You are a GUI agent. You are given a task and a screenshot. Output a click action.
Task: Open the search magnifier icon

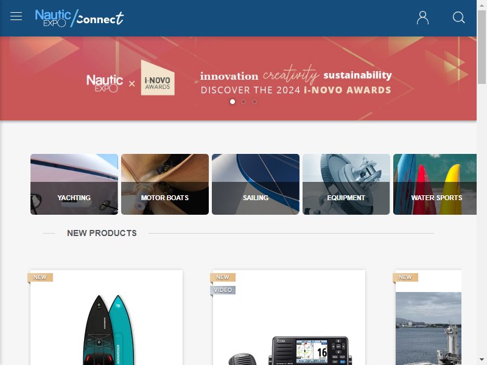[458, 18]
